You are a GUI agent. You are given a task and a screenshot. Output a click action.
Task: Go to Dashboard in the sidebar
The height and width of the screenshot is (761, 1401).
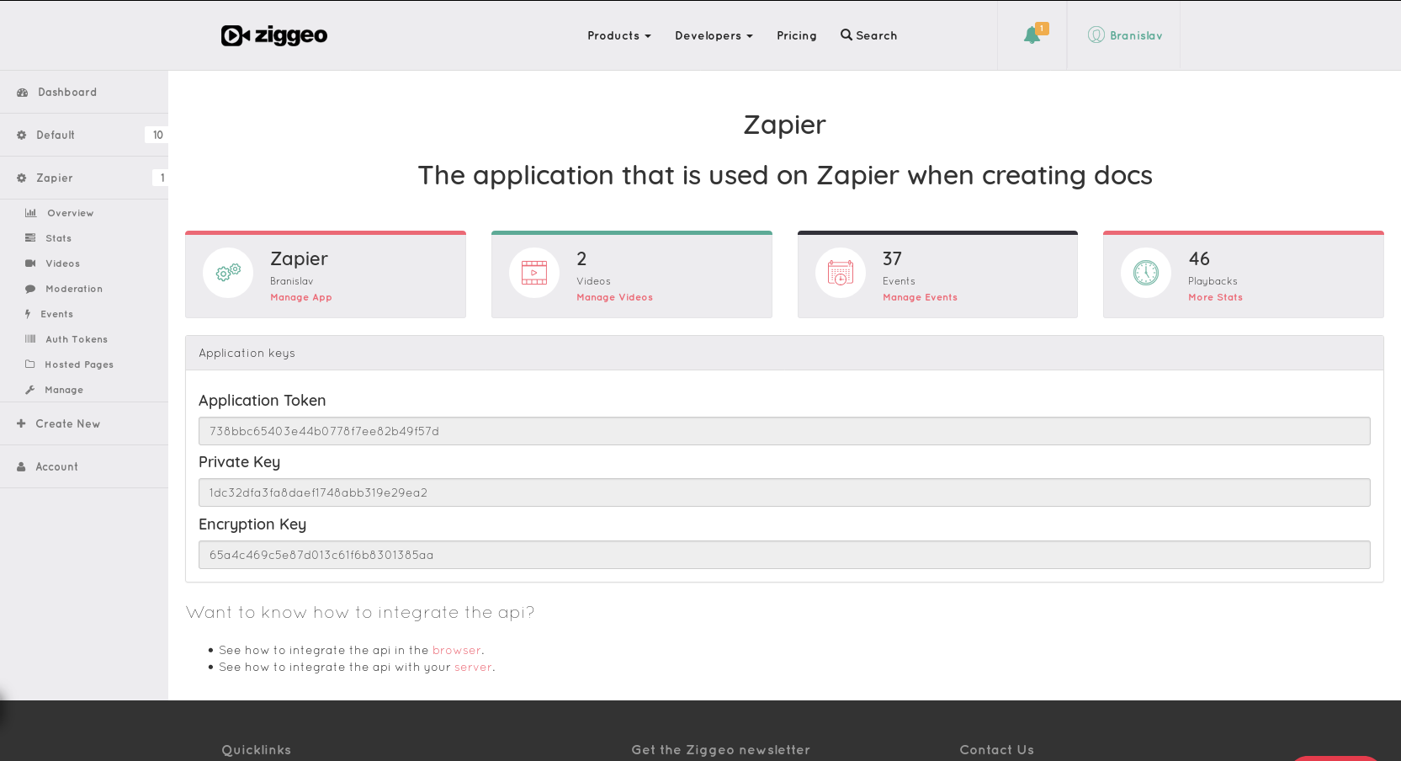[x=84, y=93]
